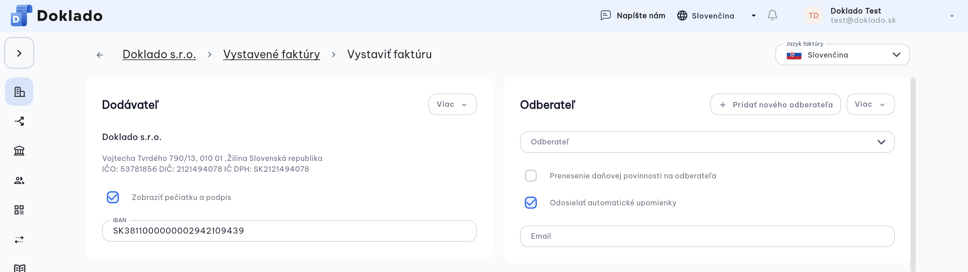Tick Prenesenie daňovej povinnosti na odberateľa
Screen dimensions: 968x272
530,175
